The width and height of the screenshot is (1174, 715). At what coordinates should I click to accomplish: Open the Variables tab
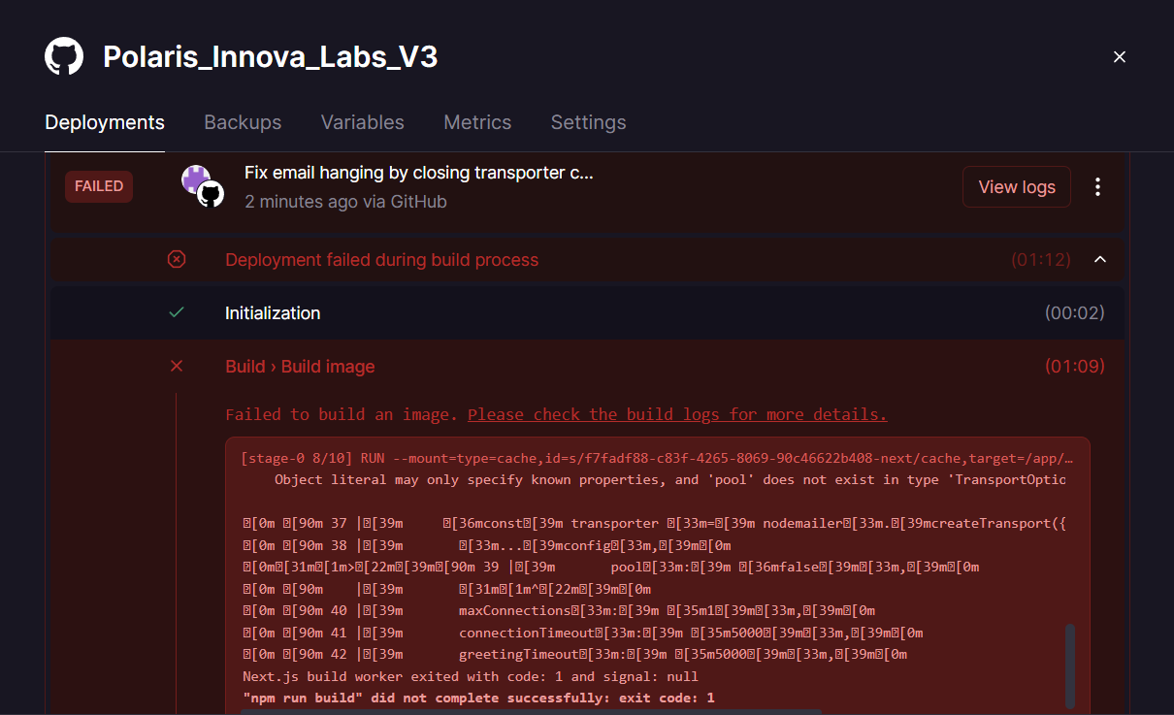(362, 122)
